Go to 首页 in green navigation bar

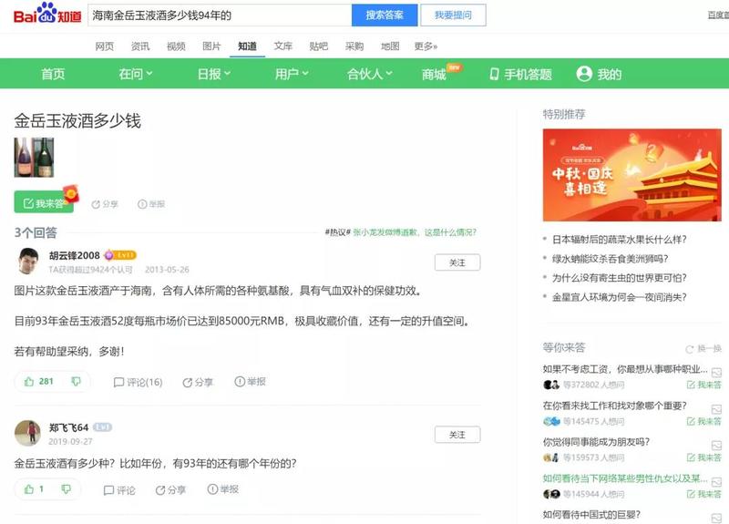pos(54,74)
